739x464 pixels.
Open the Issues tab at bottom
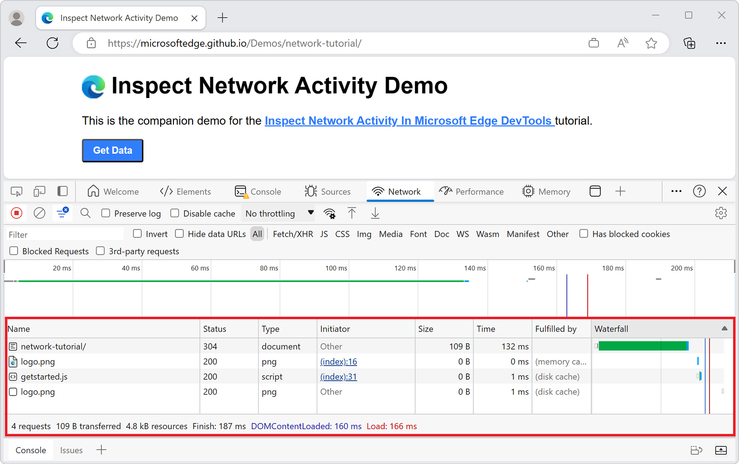tap(71, 450)
